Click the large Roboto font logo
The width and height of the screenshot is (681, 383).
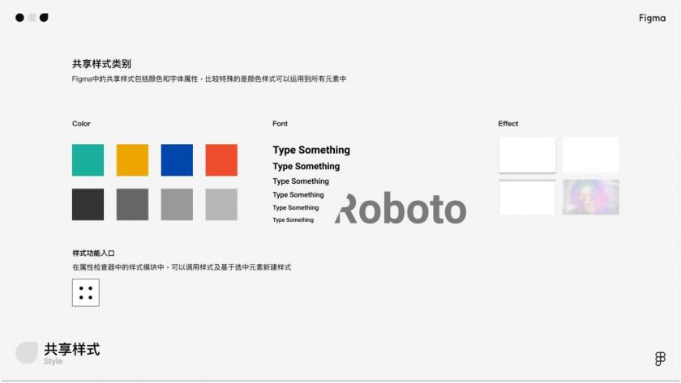click(x=400, y=209)
